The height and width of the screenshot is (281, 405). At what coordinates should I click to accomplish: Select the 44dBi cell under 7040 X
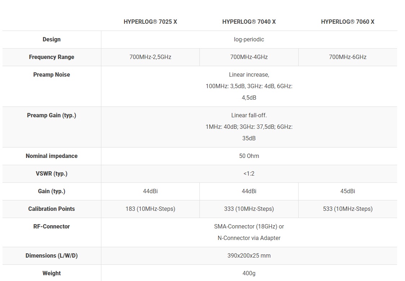click(249, 191)
